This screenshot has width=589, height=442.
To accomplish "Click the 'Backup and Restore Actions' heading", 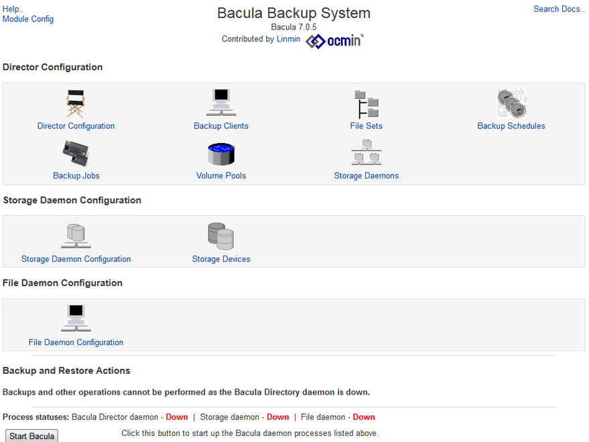I will click(66, 370).
